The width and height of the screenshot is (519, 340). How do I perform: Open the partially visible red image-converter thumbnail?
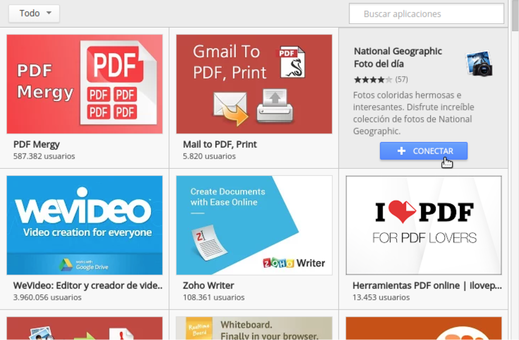85,328
